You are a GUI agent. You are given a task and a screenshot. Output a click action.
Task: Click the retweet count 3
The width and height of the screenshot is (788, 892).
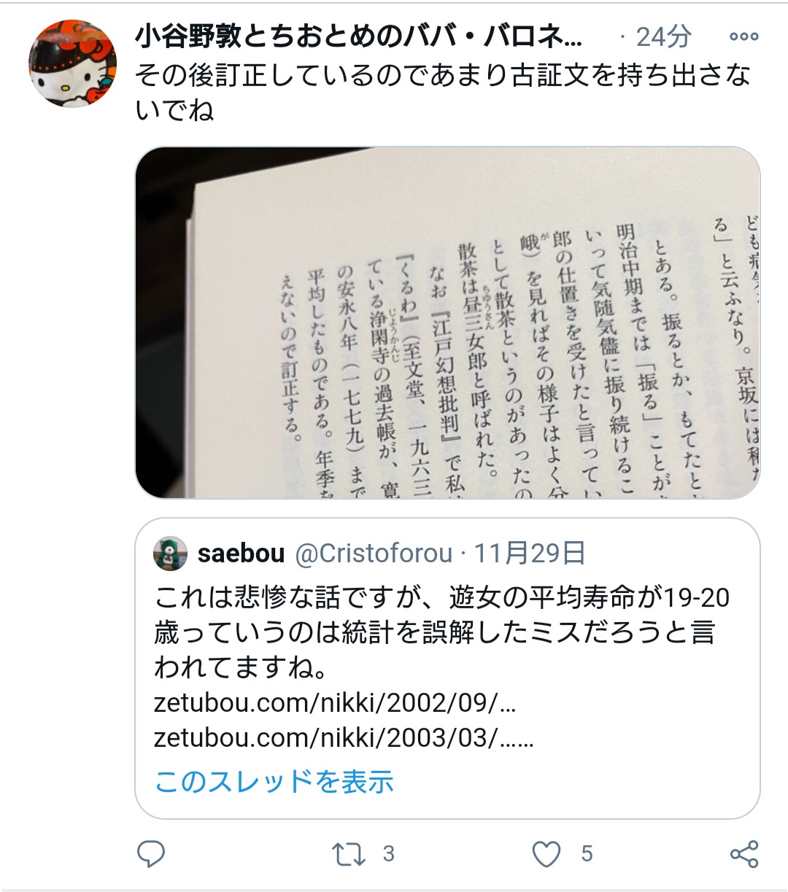pyautogui.click(x=388, y=853)
